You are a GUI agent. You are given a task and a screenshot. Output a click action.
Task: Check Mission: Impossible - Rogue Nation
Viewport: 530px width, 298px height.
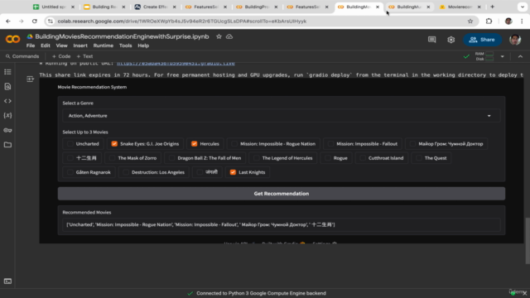coord(234,144)
